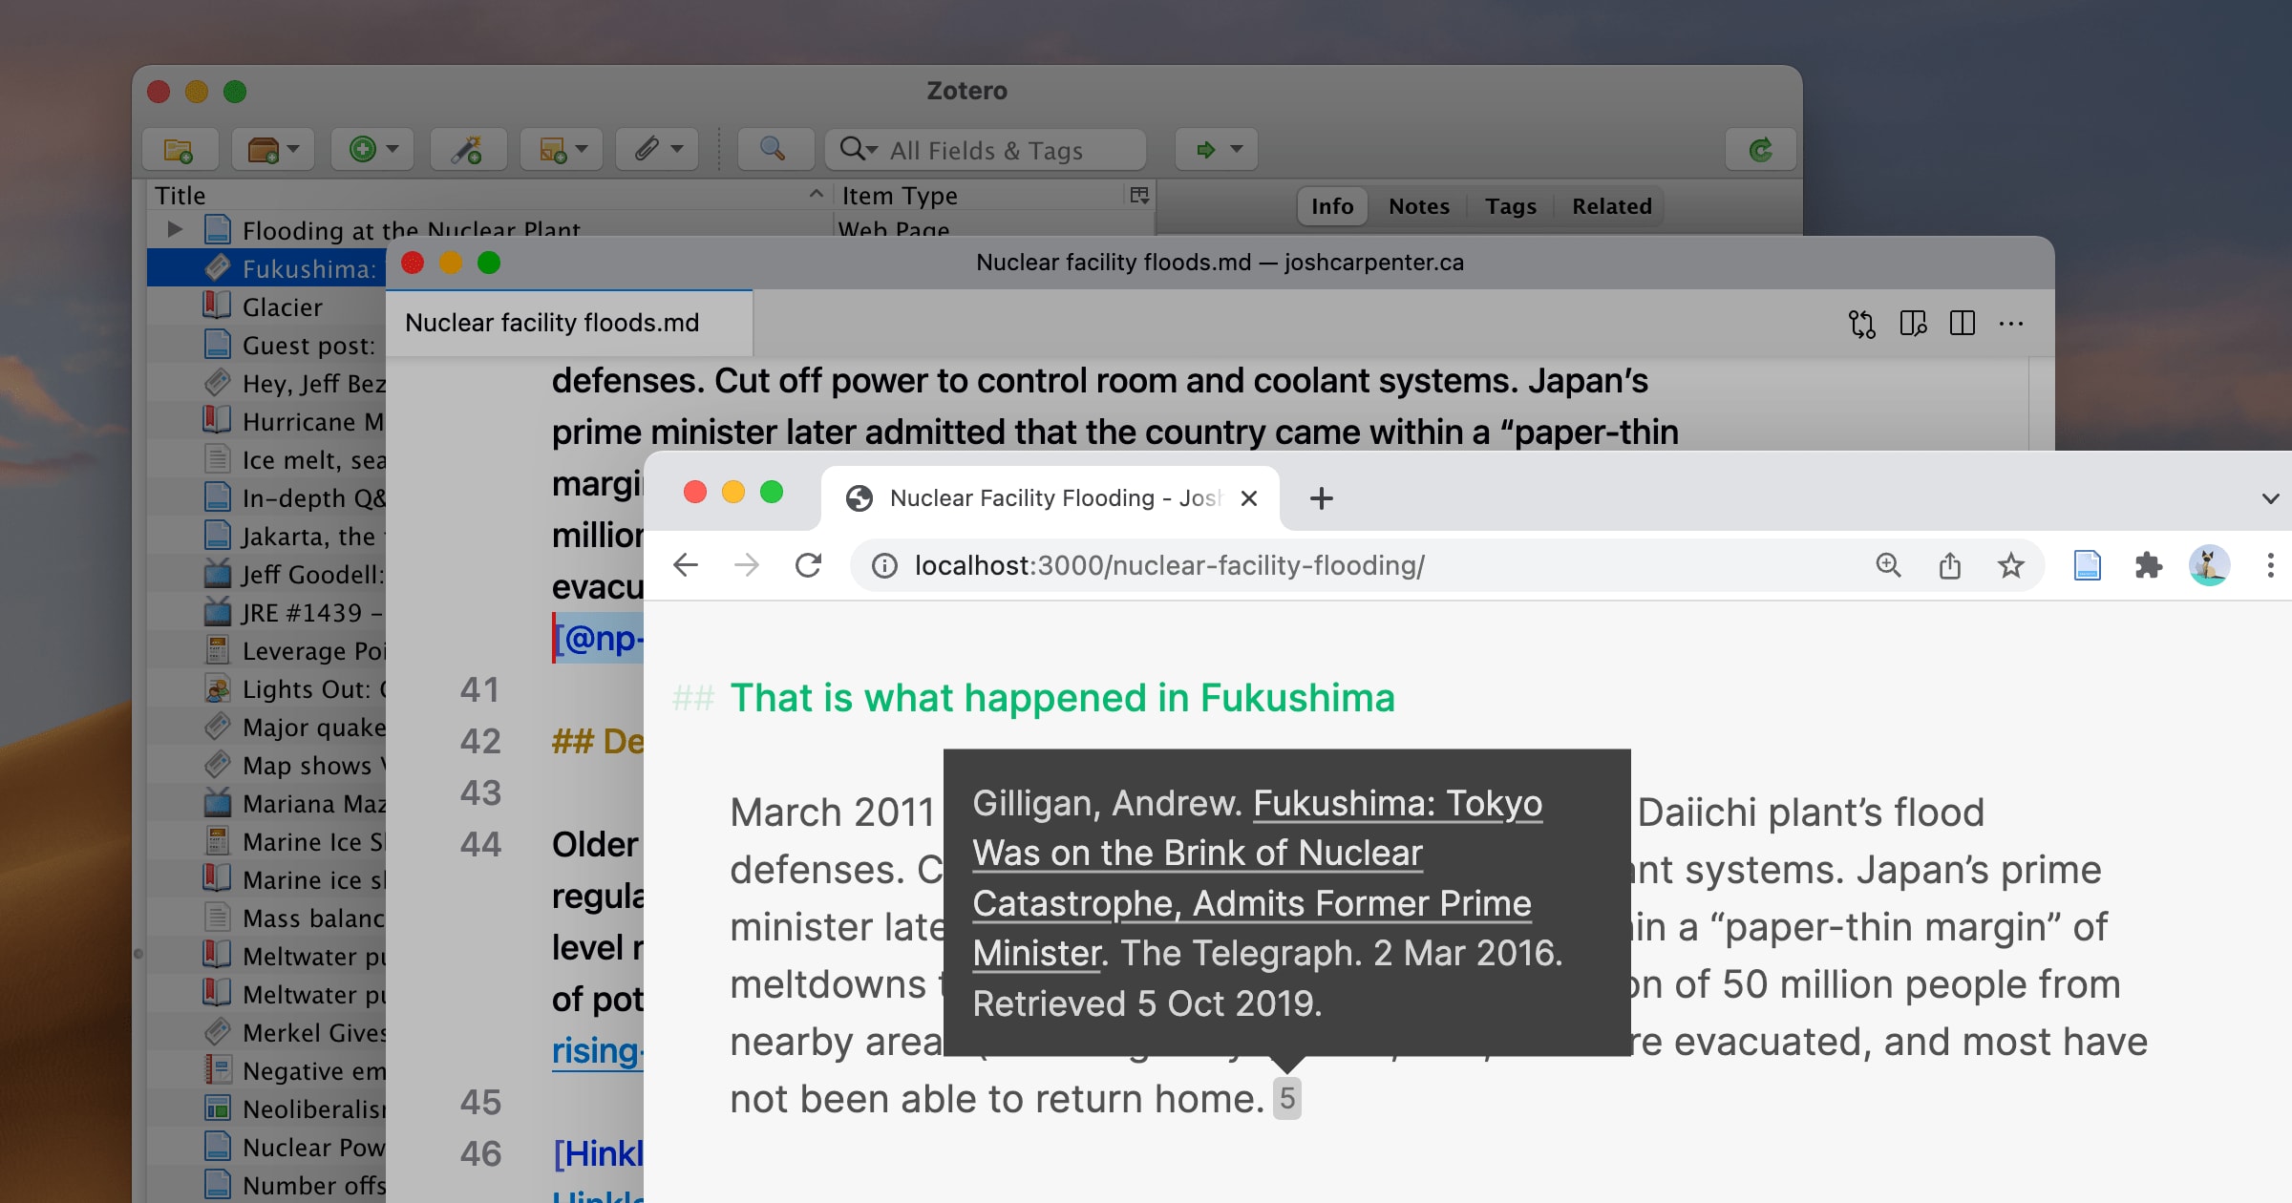Viewport: 2292px width, 1203px height.
Task: Expand Flooding at the Nuclear Plant item
Action: 175,229
